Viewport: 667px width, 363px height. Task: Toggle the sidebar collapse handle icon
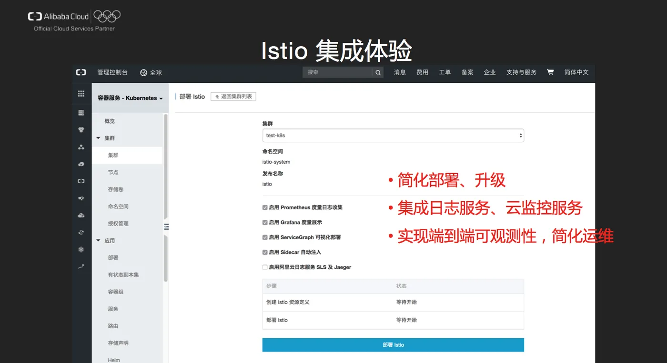pos(166,226)
